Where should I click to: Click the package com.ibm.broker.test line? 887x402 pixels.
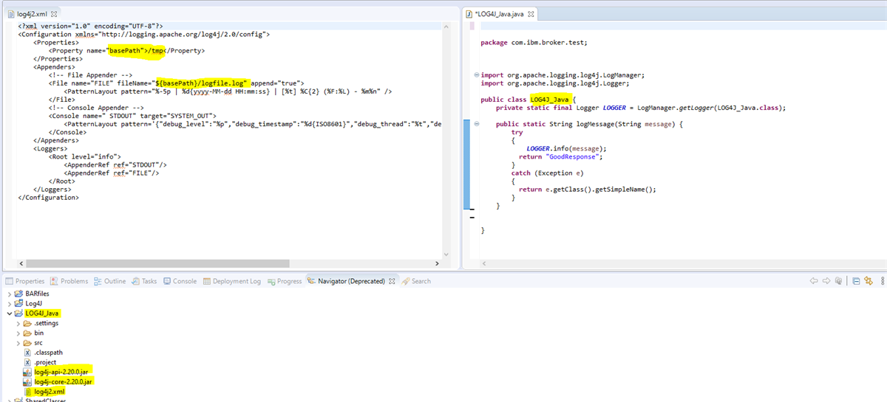pos(534,42)
